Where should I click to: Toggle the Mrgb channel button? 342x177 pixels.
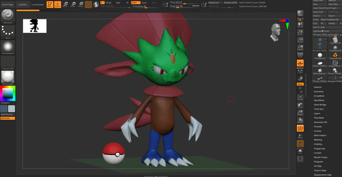coord(108,3)
